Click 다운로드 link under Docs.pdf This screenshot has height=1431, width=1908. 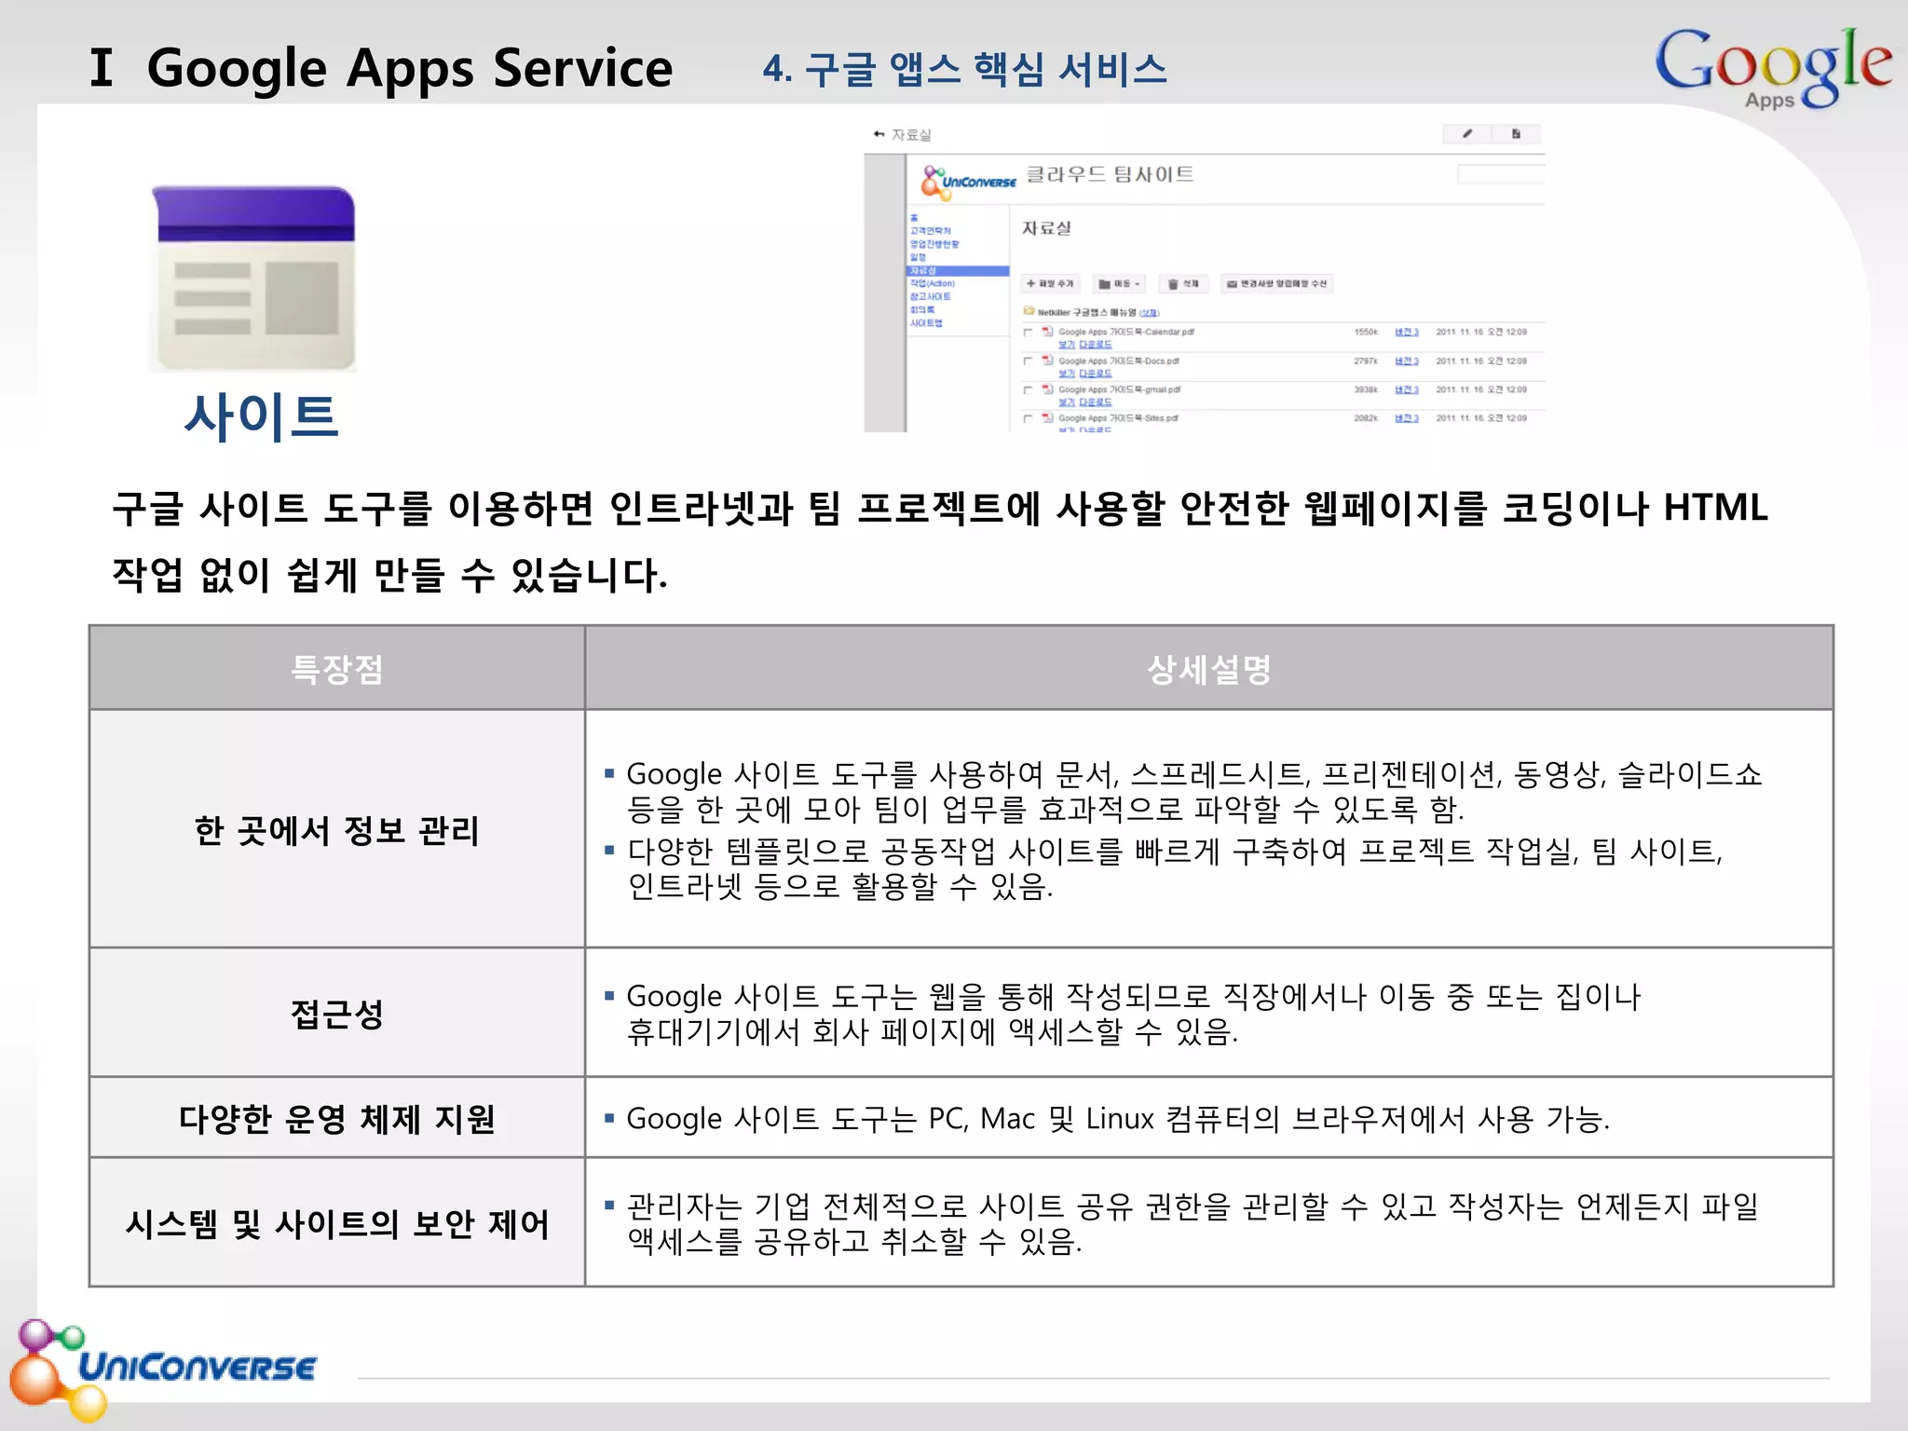click(1096, 374)
